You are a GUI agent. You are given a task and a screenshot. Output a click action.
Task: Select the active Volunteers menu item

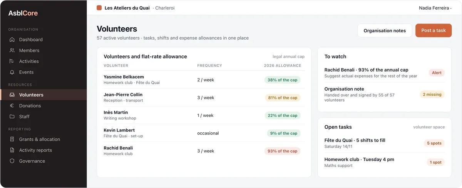[43, 95]
